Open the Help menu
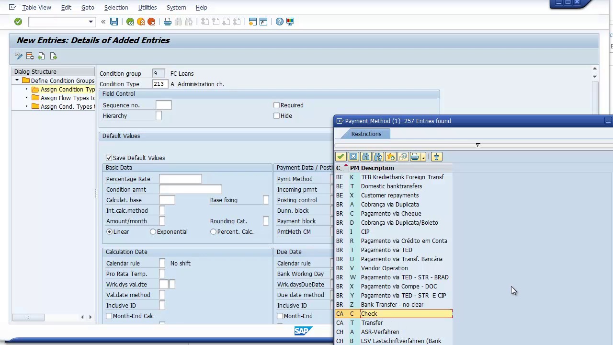Viewport: 613px width, 345px height. [201, 7]
